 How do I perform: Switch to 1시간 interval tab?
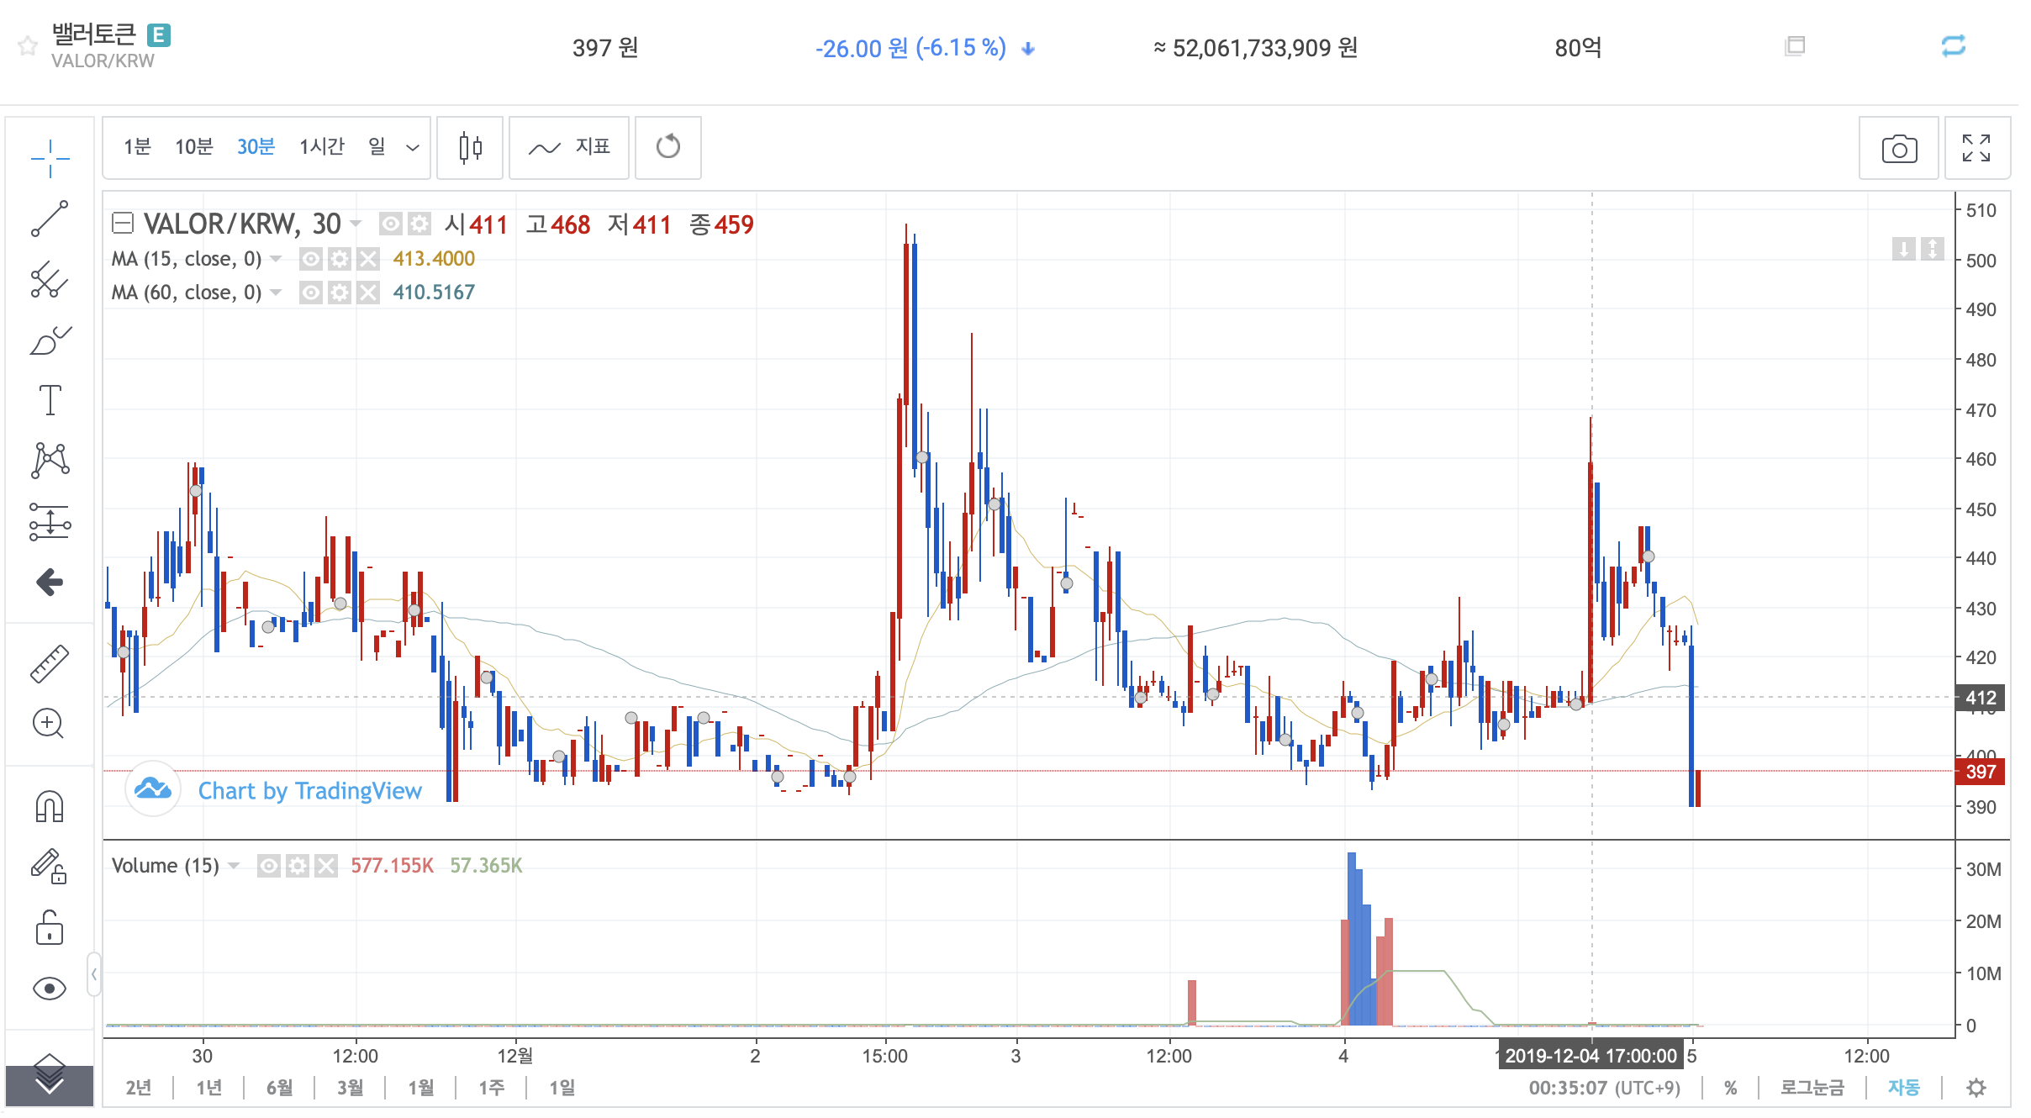pyautogui.click(x=322, y=147)
